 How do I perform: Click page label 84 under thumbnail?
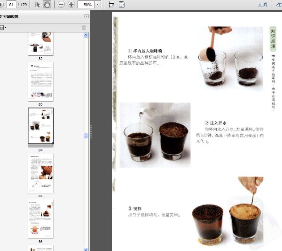[x=40, y=150]
